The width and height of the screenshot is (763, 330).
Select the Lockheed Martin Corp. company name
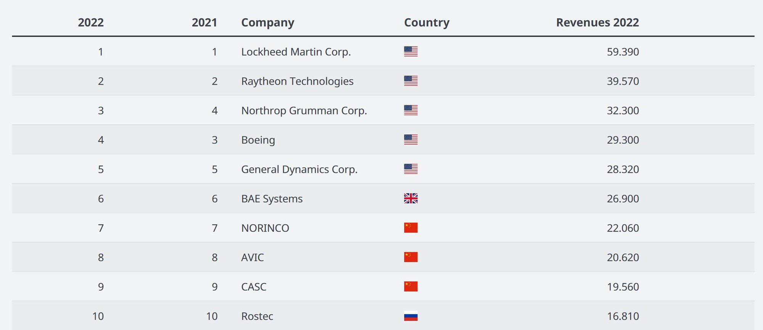pos(296,52)
